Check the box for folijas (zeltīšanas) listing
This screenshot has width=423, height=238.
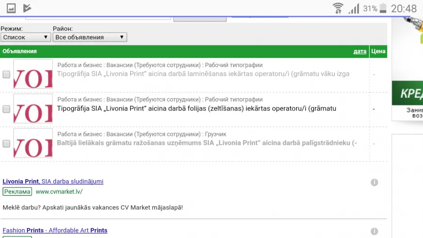tap(7, 109)
